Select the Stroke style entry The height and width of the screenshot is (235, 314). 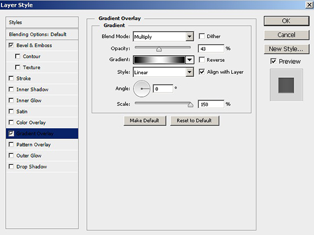(x=24, y=79)
